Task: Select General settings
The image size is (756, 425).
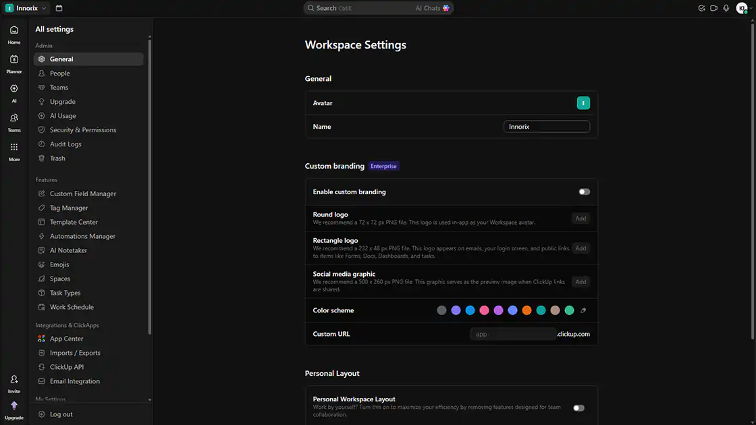Action: point(88,59)
